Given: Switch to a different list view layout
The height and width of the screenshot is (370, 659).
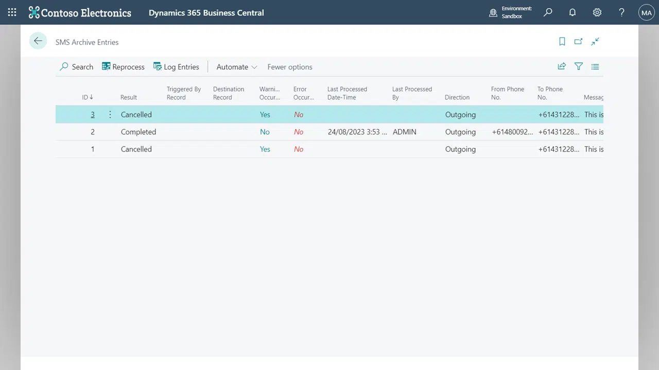Looking at the screenshot, I should click(x=595, y=66).
